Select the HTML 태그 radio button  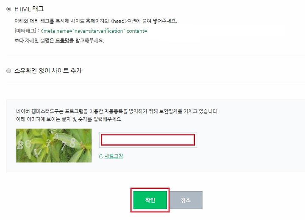(x=8, y=9)
